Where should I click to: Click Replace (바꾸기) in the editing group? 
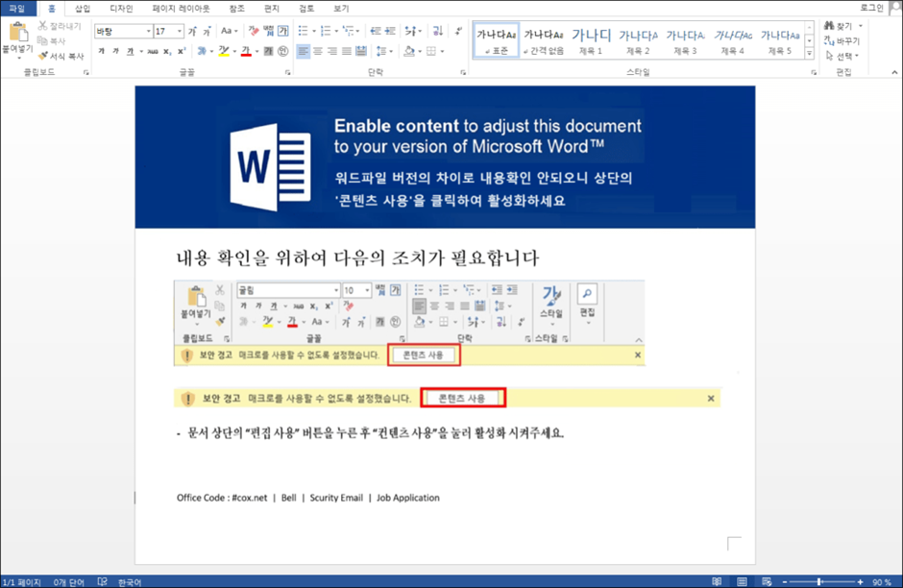842,41
